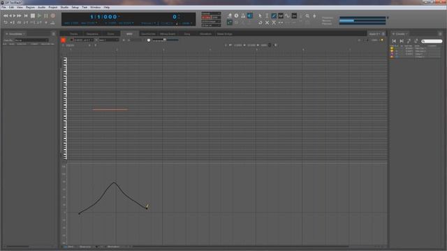Click the instrument icon left of the clock
The image size is (447, 251).
coord(230,16)
